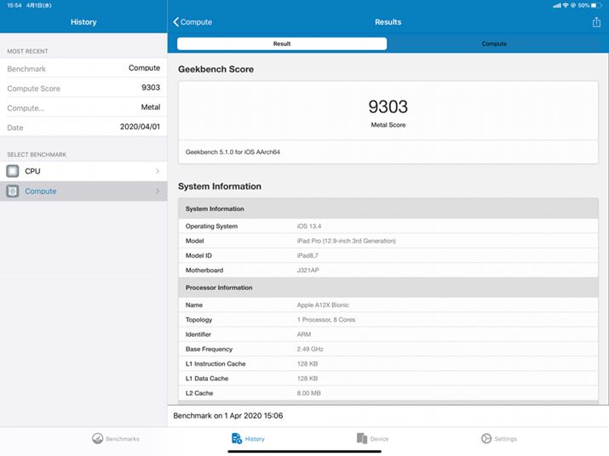Open the Device tab icon
Screen dimensions: 609x456
[362, 439]
